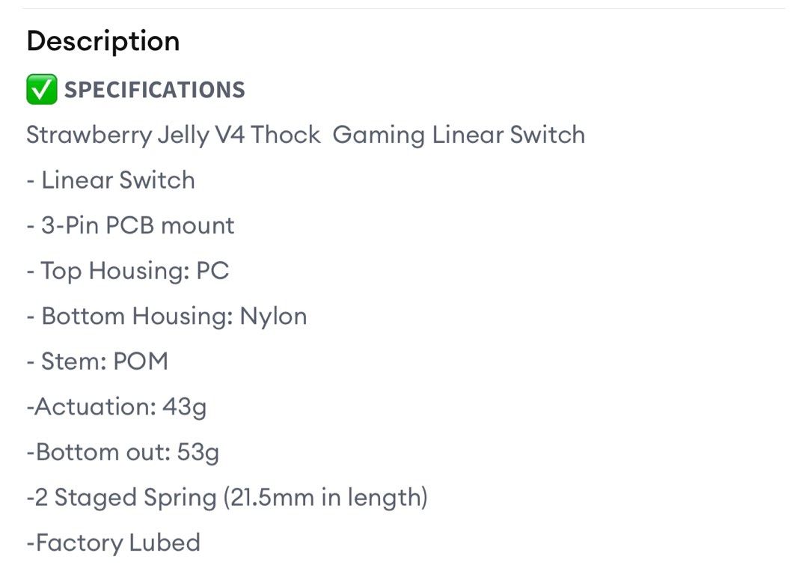Click the 21.5mm in length parenthetical

(x=325, y=498)
